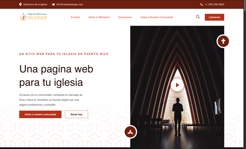
Task: Click the white cross circle badge
Action: pos(223,41)
